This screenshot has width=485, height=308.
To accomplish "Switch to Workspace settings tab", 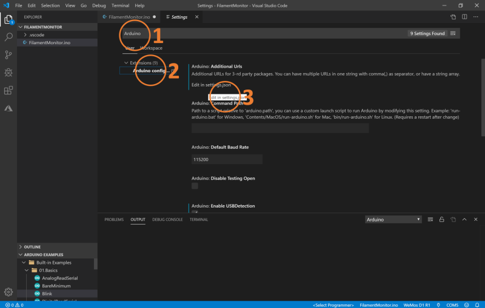I will coord(151,48).
